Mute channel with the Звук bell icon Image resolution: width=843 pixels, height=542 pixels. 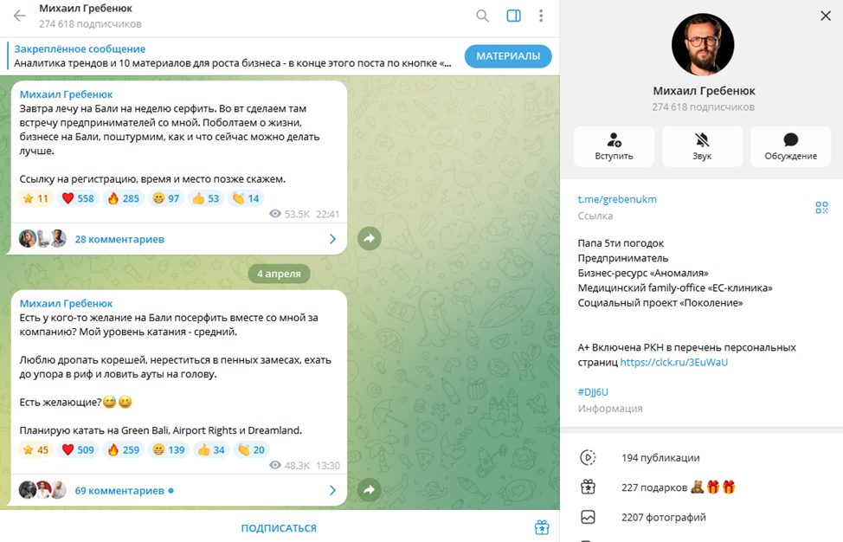point(702,146)
